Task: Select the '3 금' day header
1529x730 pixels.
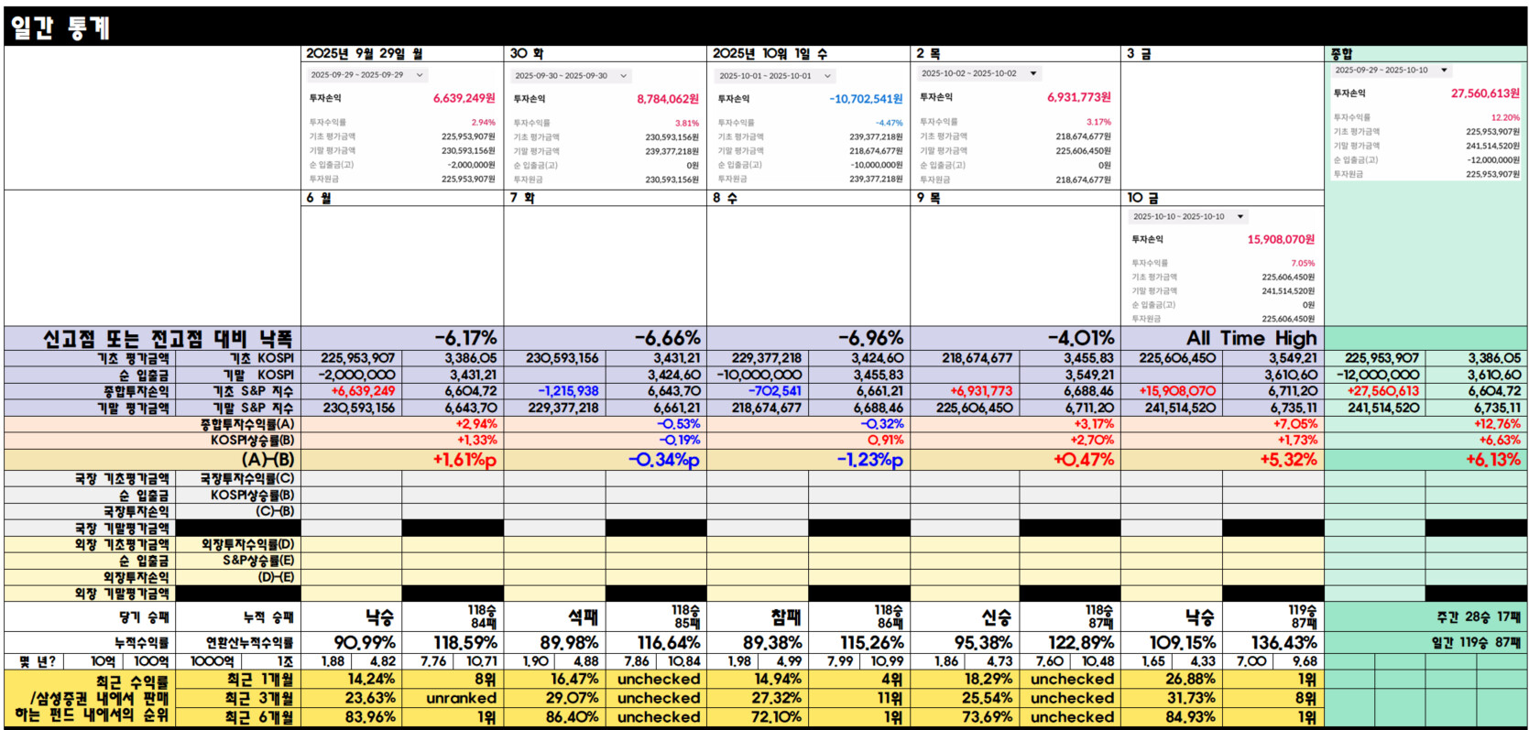Action: click(x=1139, y=54)
